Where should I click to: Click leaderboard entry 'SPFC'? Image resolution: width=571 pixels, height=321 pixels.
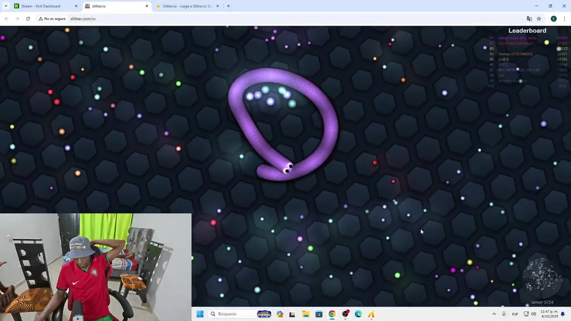503,65
